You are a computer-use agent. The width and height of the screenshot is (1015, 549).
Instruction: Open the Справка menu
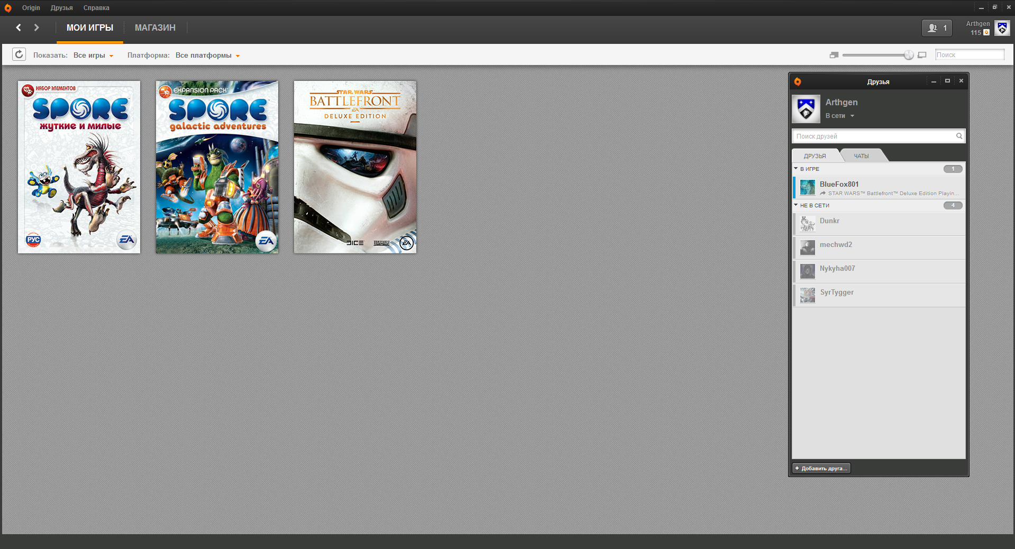point(96,8)
